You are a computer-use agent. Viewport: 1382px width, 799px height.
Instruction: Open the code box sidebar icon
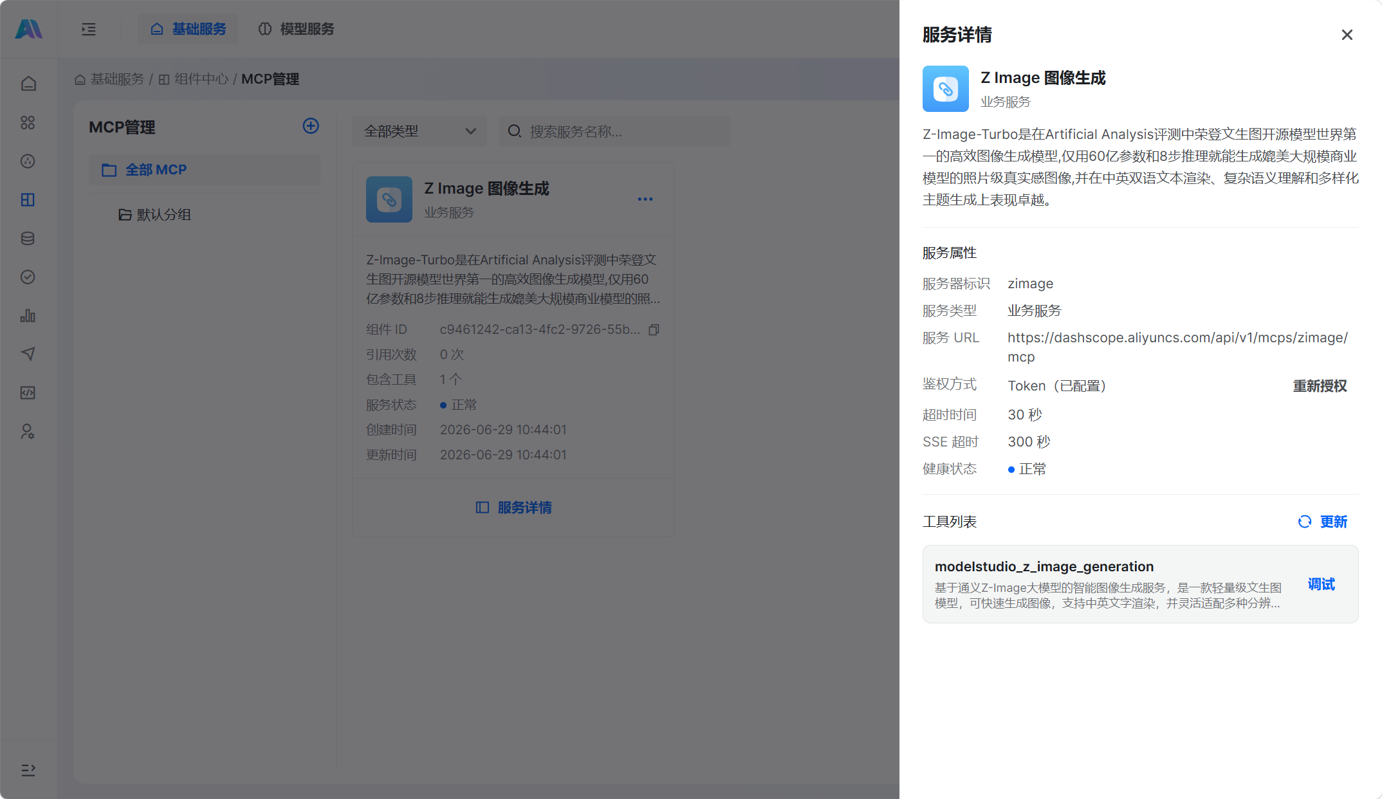click(28, 392)
